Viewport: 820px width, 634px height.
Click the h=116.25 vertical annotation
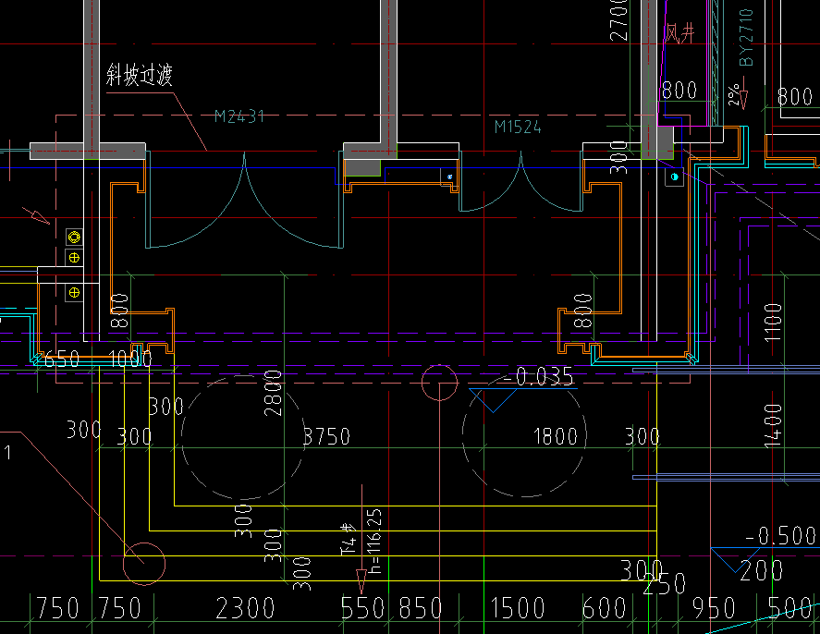coord(374,540)
